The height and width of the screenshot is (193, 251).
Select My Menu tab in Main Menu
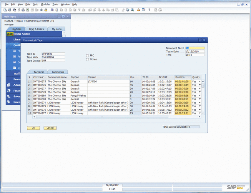[57, 29]
